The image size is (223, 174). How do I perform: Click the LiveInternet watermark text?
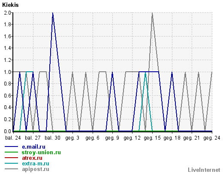point(204,170)
